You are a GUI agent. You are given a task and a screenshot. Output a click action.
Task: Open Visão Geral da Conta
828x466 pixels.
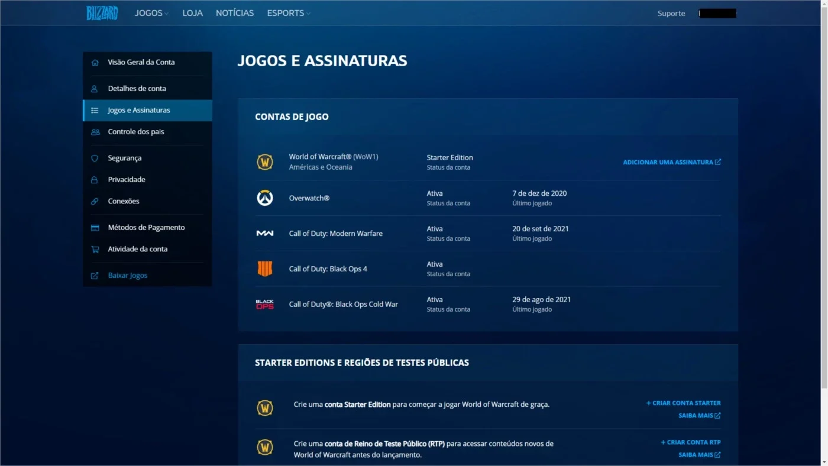click(147, 62)
